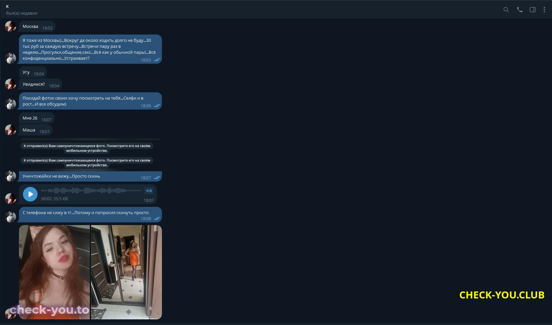Select the 'Маша' message bubble
This screenshot has height=325, width=552.
[36, 130]
